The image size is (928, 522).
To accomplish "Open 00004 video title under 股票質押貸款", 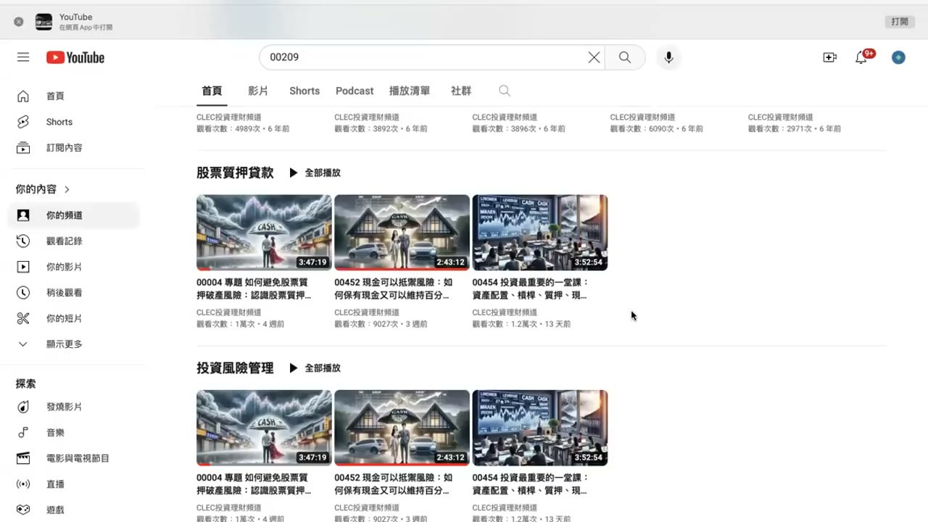I will (254, 289).
